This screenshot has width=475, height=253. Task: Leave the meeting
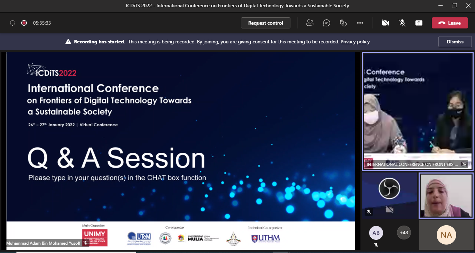coord(450,23)
